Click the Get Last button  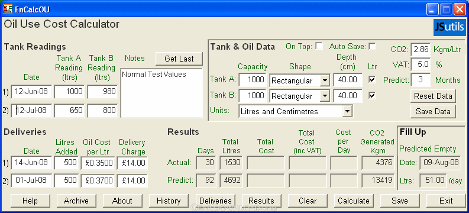click(179, 59)
